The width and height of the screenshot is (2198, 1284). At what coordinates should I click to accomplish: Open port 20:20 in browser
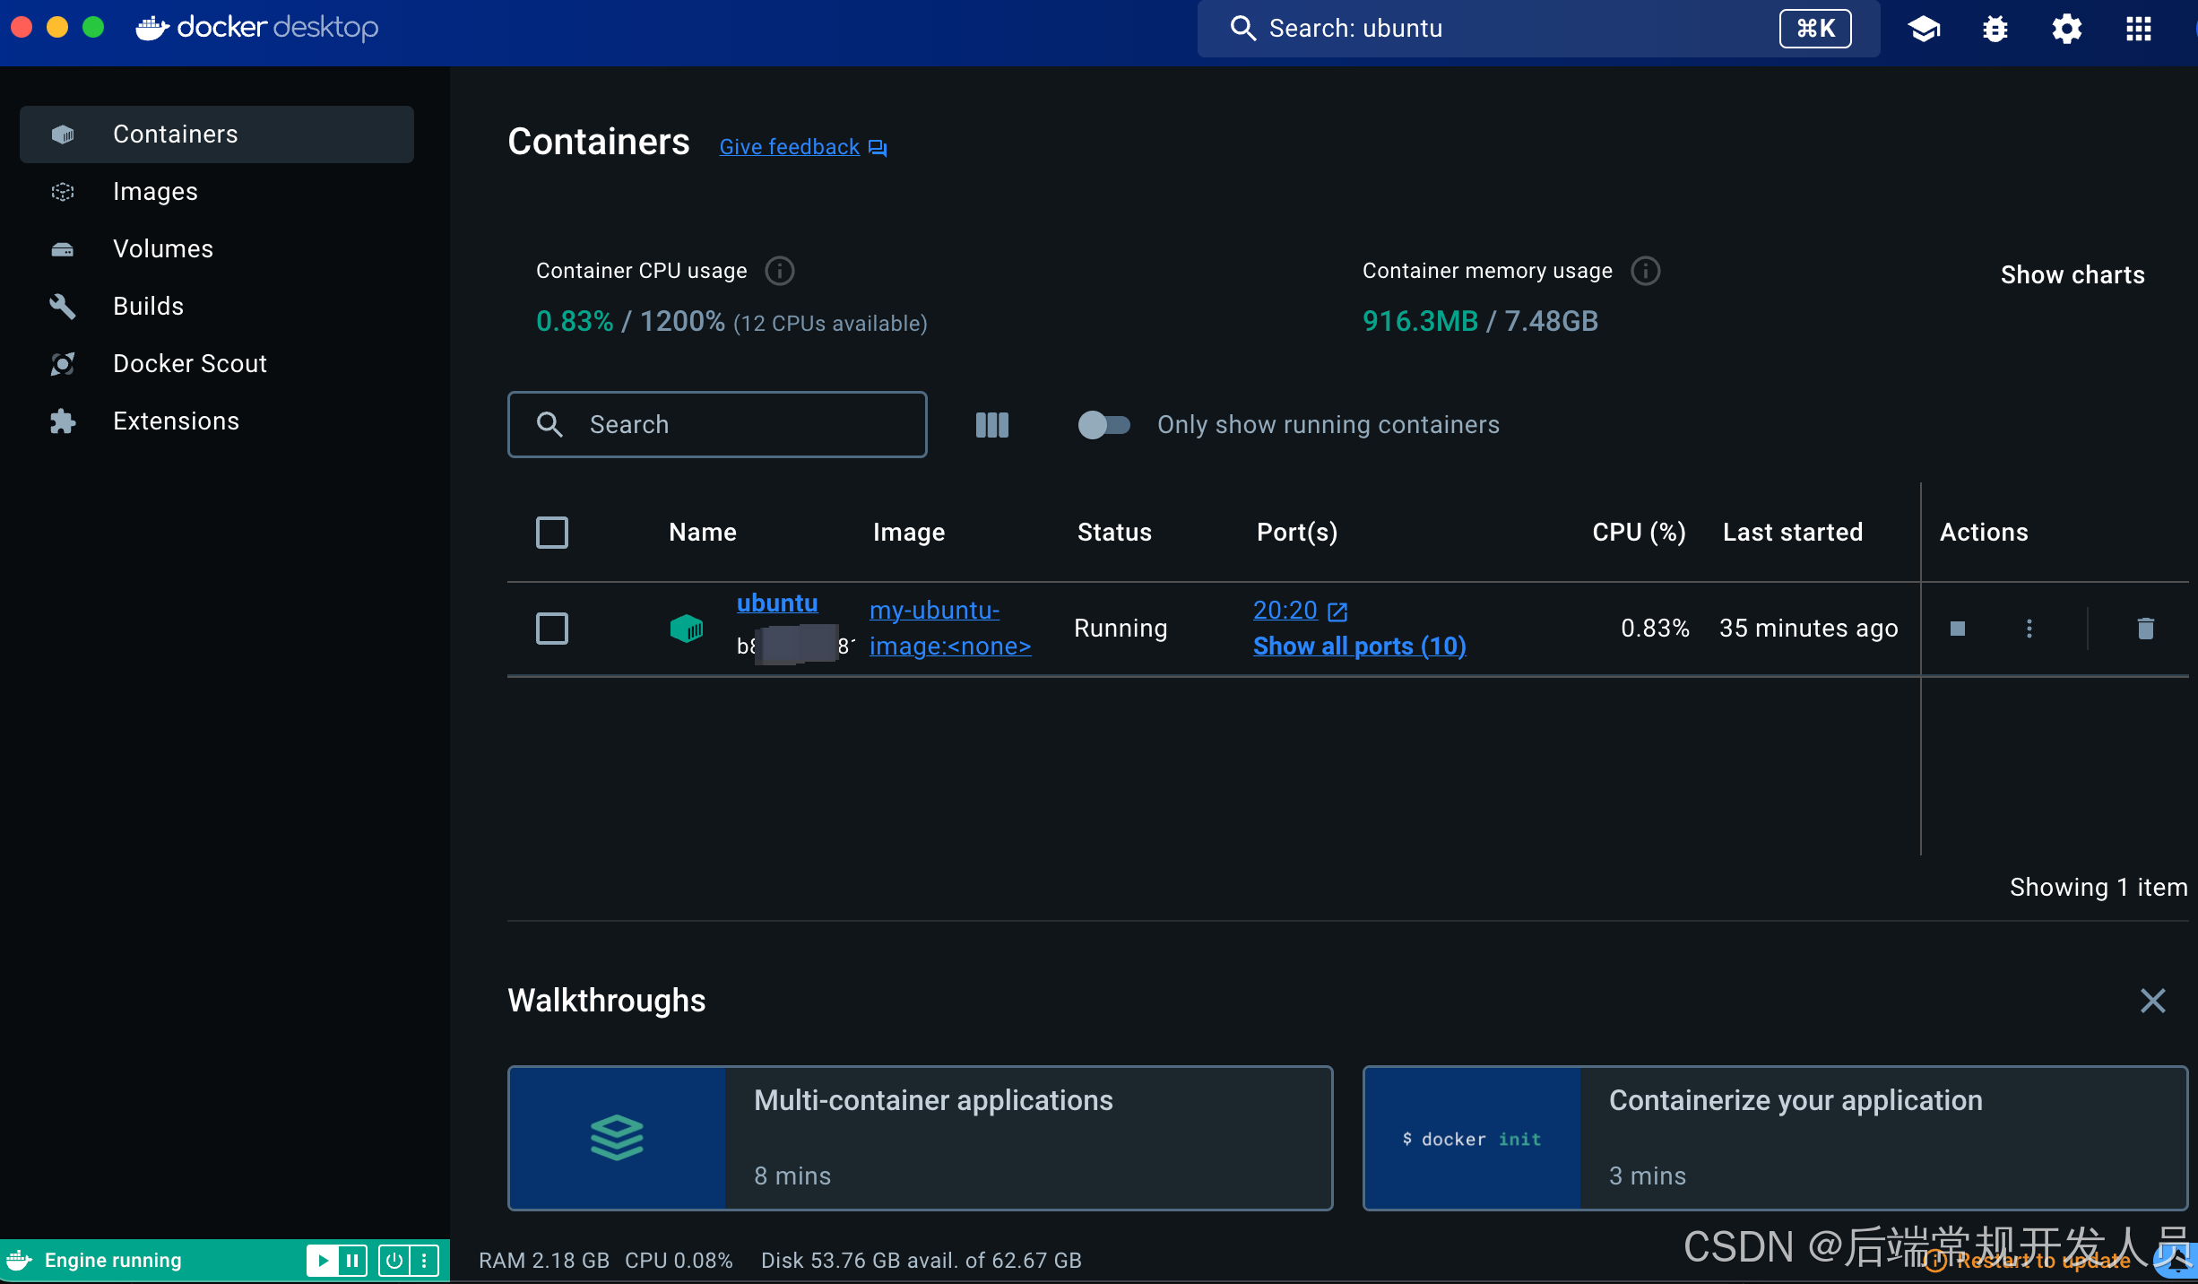(1285, 611)
